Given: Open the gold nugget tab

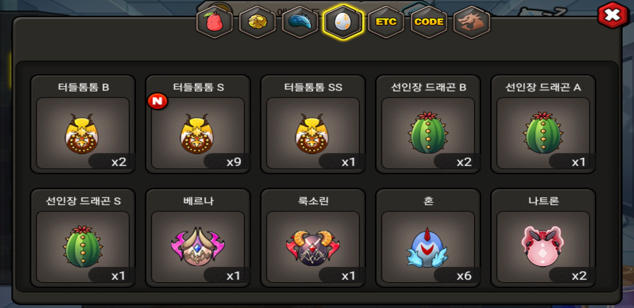Looking at the screenshot, I should [x=257, y=22].
